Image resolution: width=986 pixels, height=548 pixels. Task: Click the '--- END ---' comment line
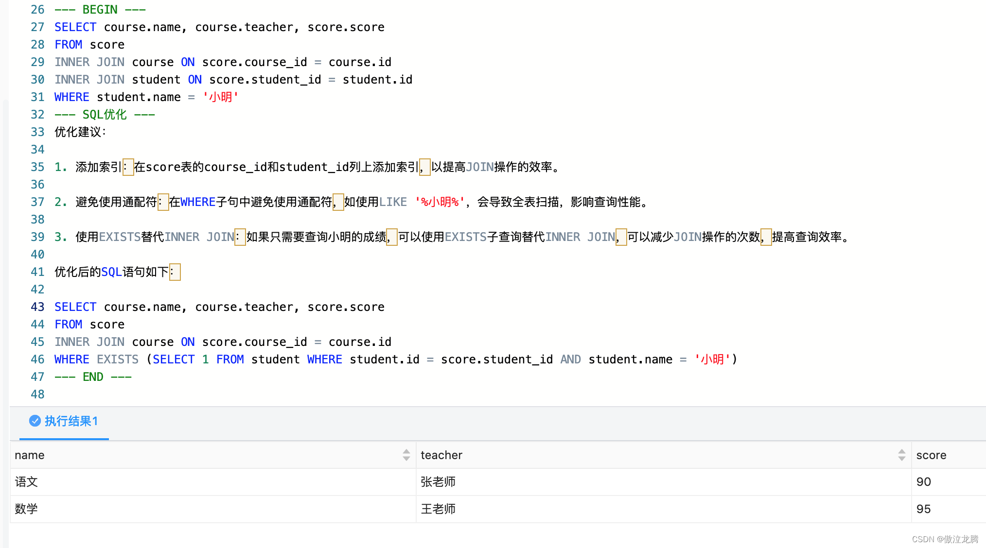coord(93,377)
